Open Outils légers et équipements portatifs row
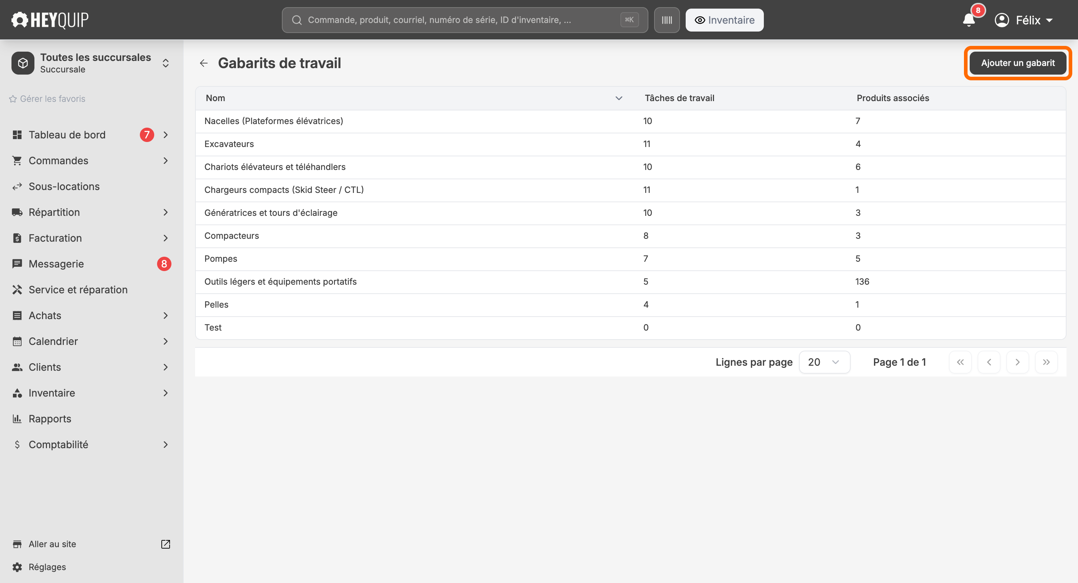Image resolution: width=1078 pixels, height=583 pixels. point(631,282)
